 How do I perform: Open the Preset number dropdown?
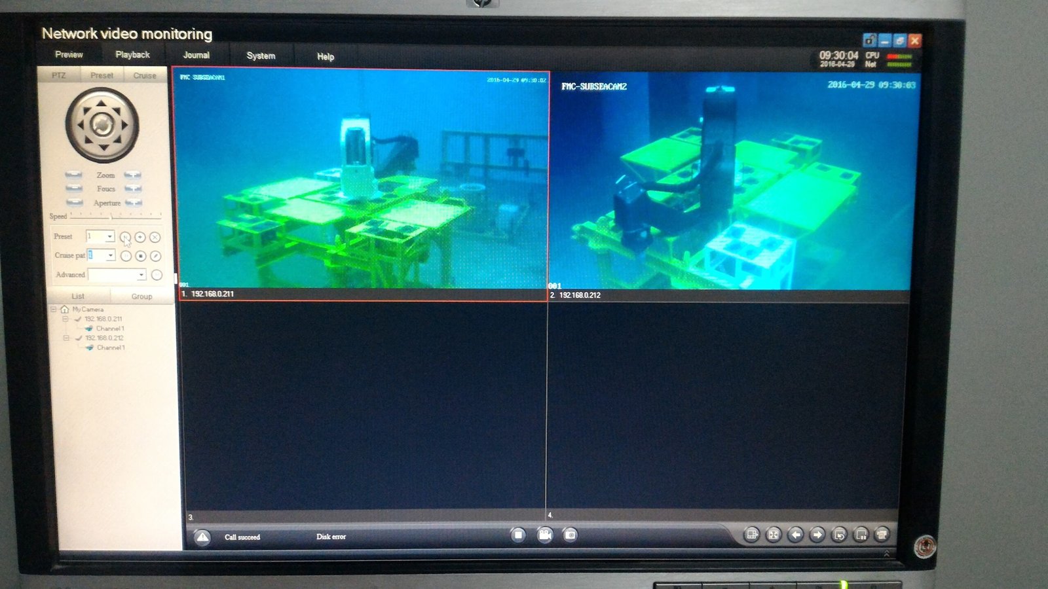click(x=109, y=236)
